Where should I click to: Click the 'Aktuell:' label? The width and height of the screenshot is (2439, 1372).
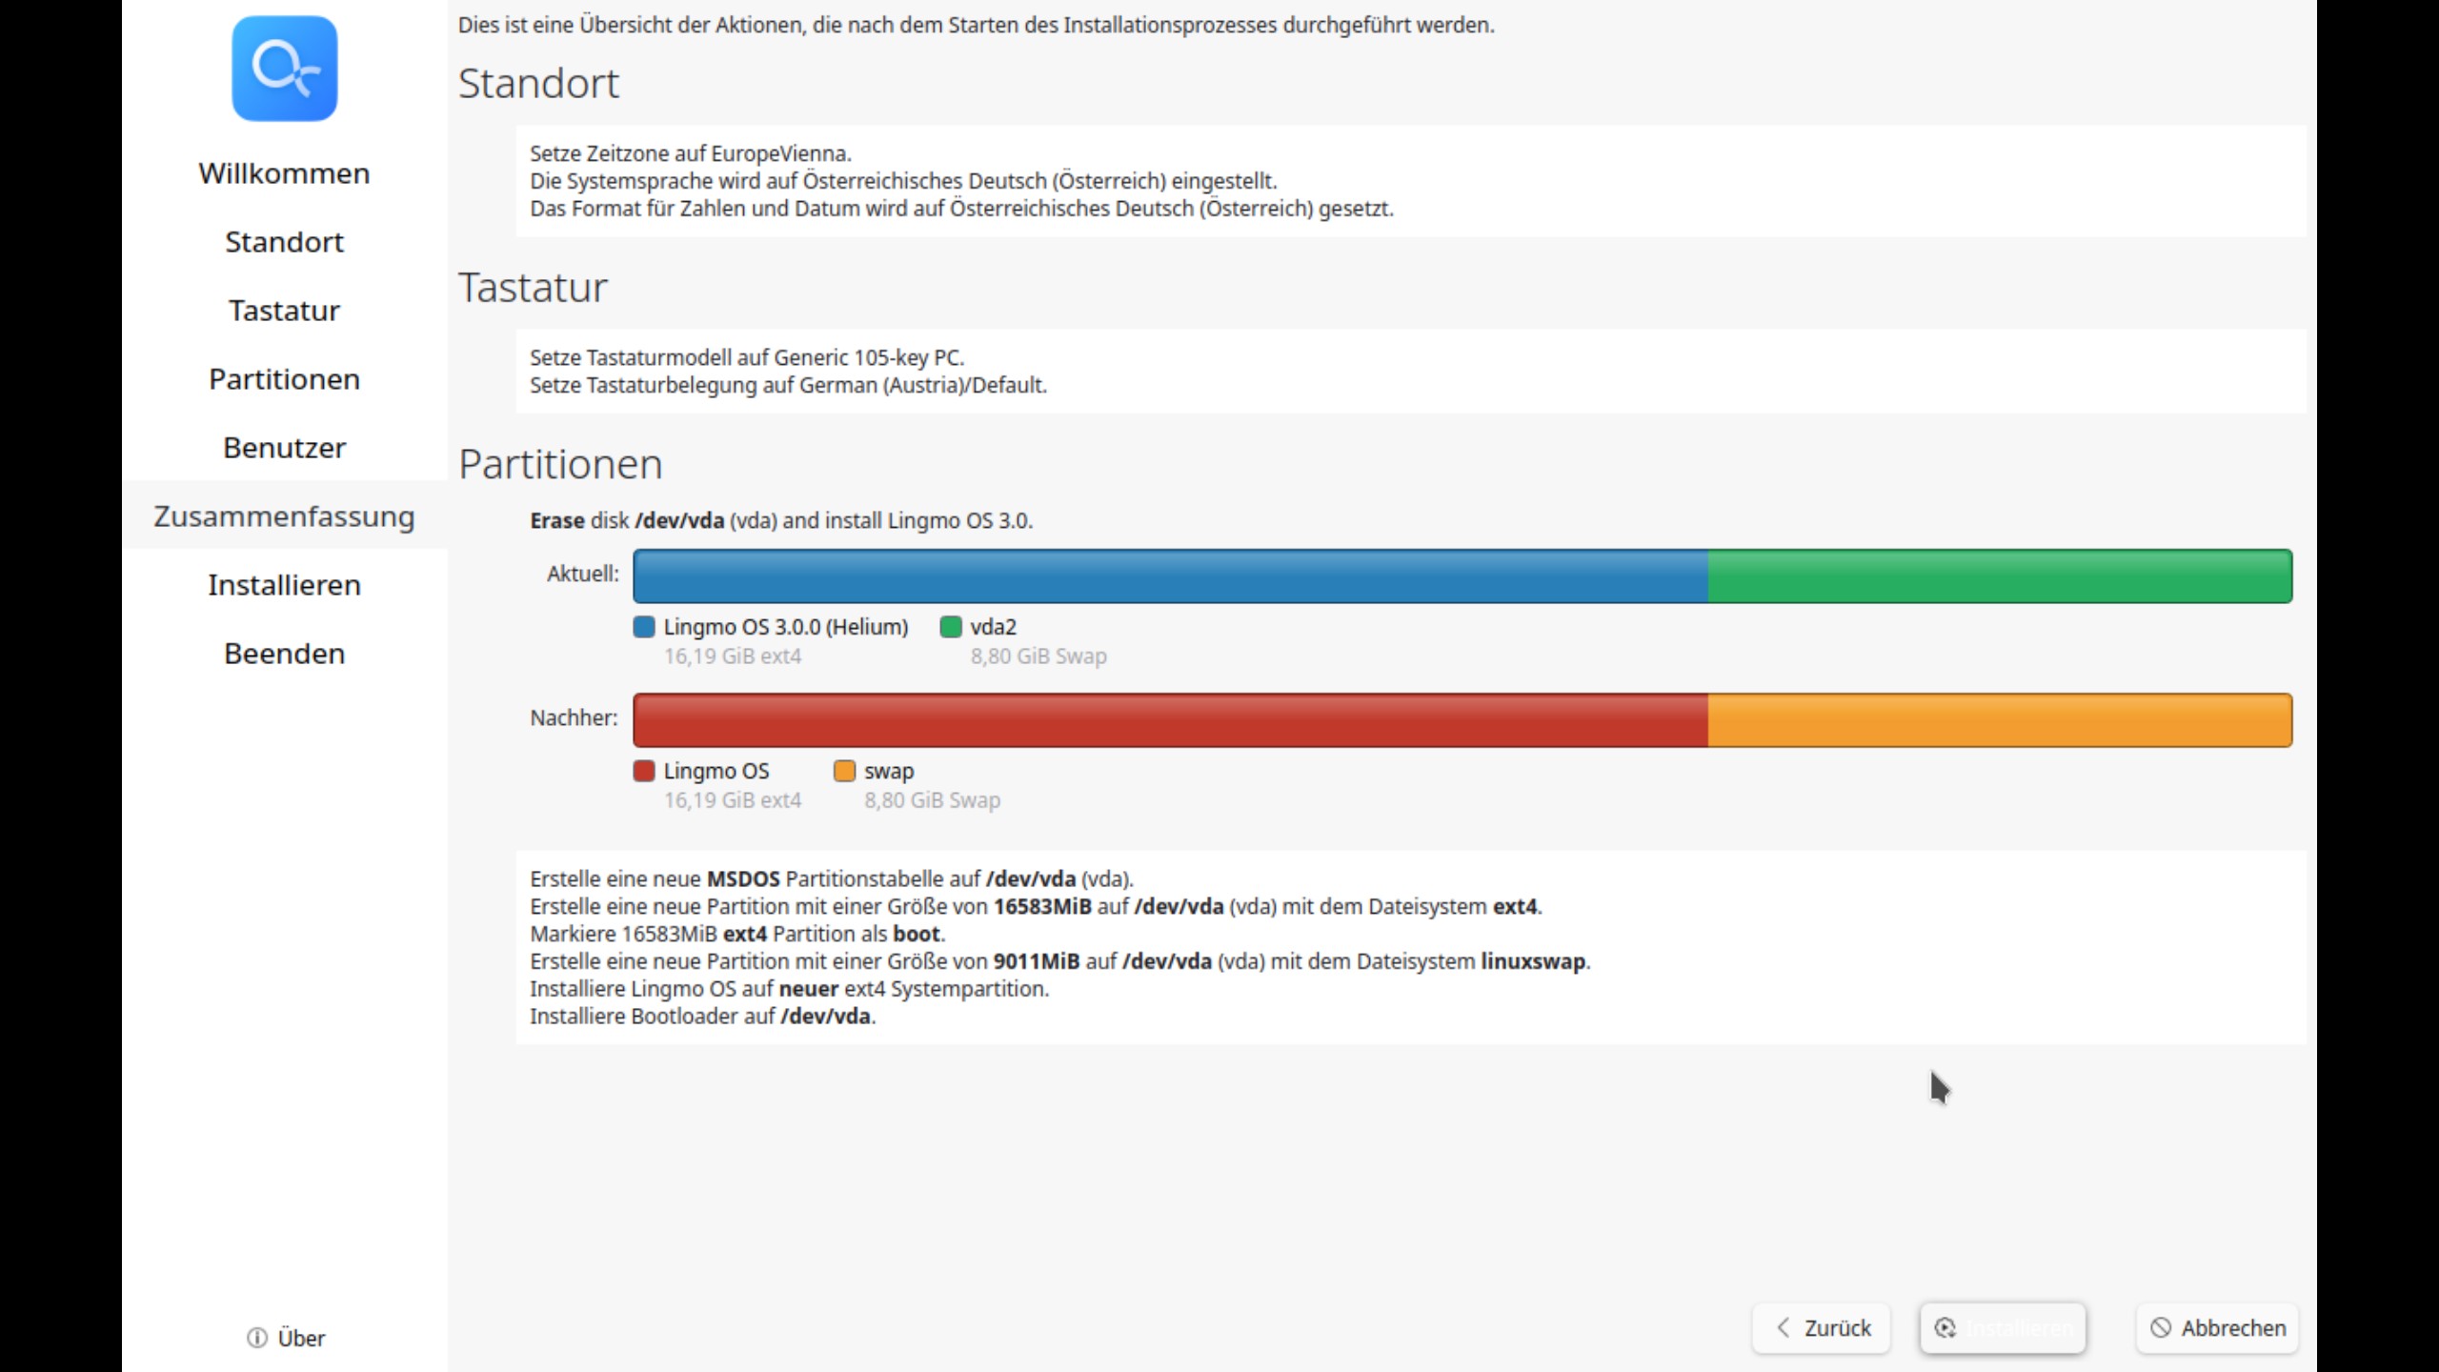click(x=582, y=574)
